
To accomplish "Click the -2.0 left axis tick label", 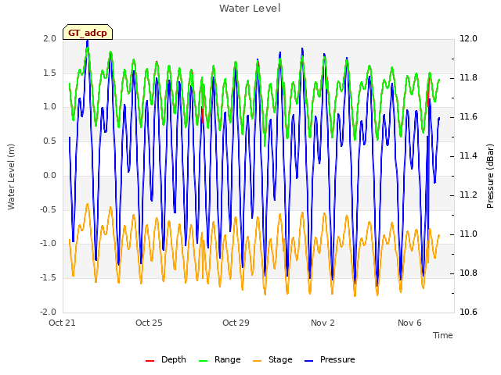I will [48, 312].
